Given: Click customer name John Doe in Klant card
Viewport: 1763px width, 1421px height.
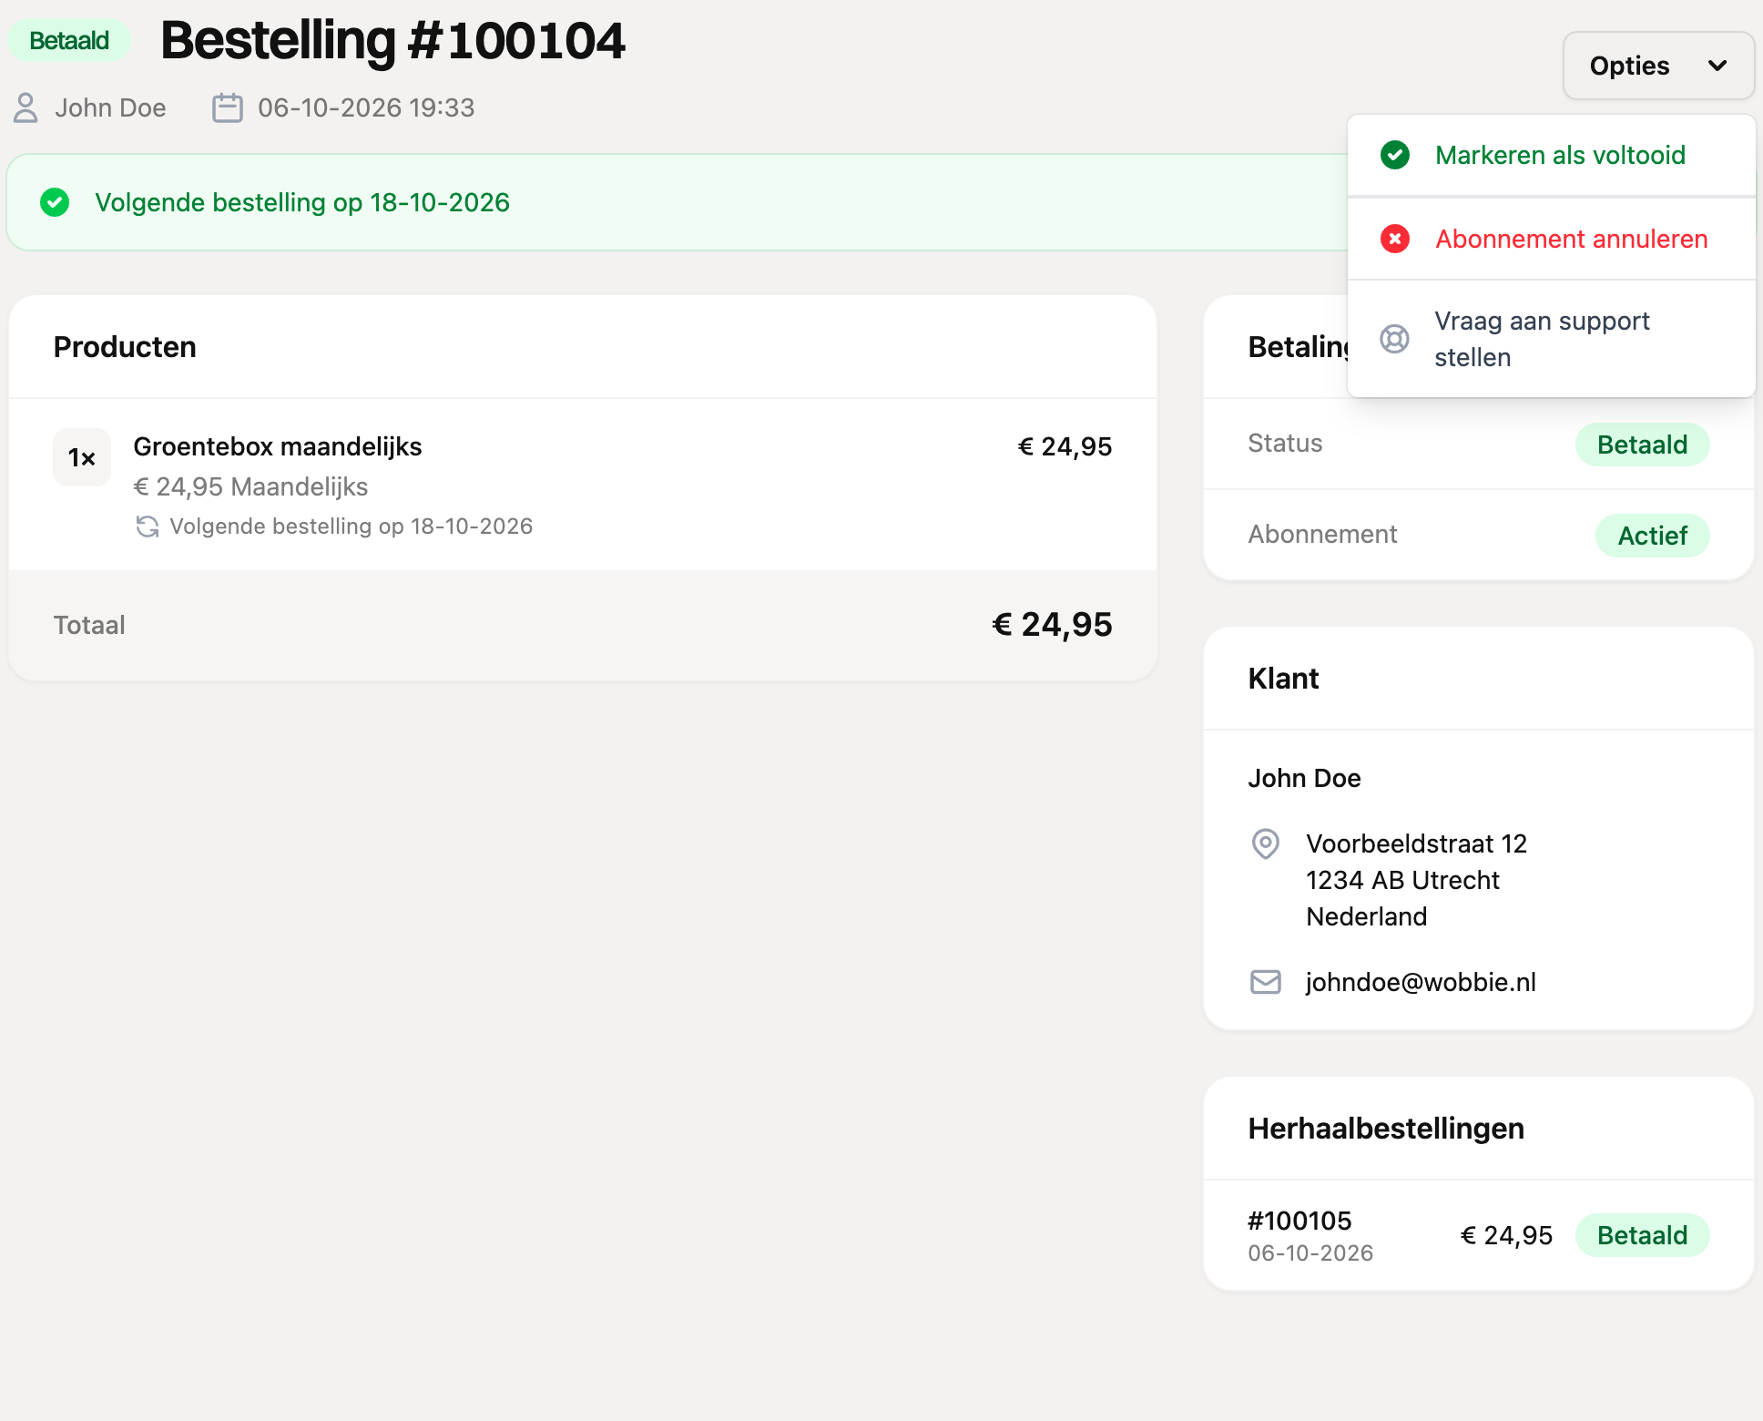Looking at the screenshot, I should 1304,778.
